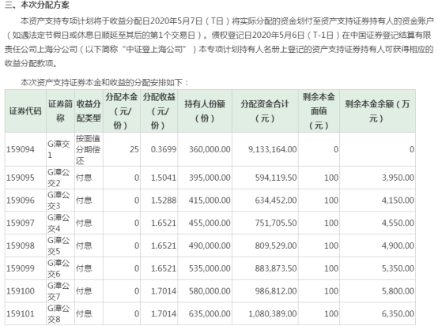Select the 分配本金 header cell
This screenshot has width=438, height=326.
[x=122, y=111]
